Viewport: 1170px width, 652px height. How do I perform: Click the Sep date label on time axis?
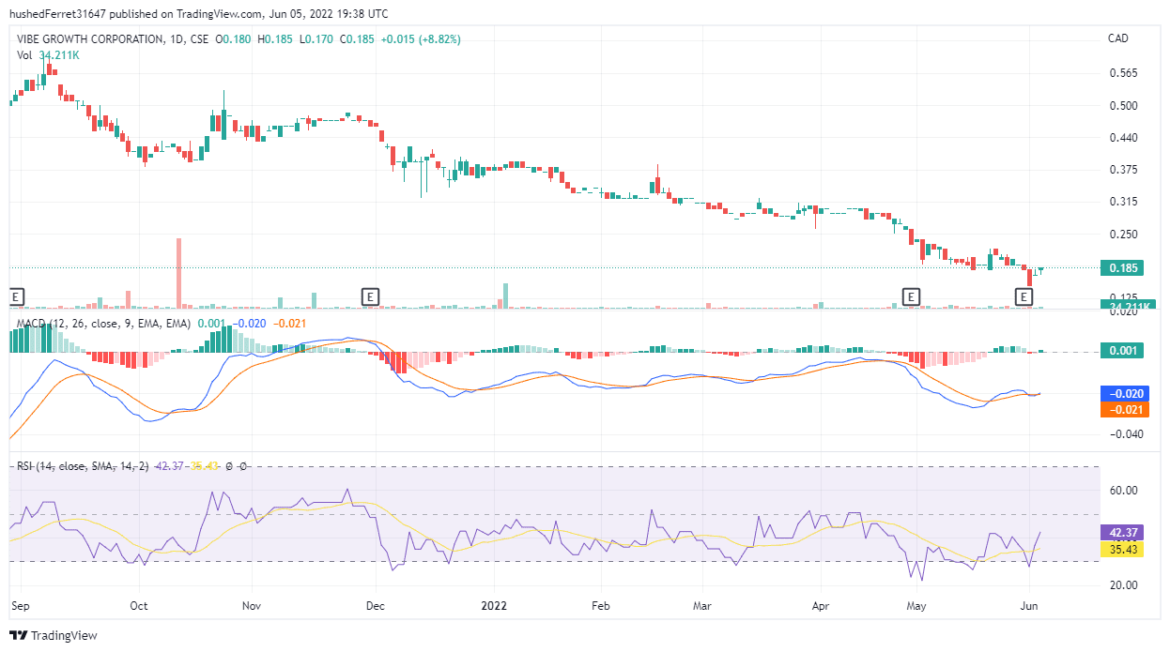pyautogui.click(x=20, y=606)
